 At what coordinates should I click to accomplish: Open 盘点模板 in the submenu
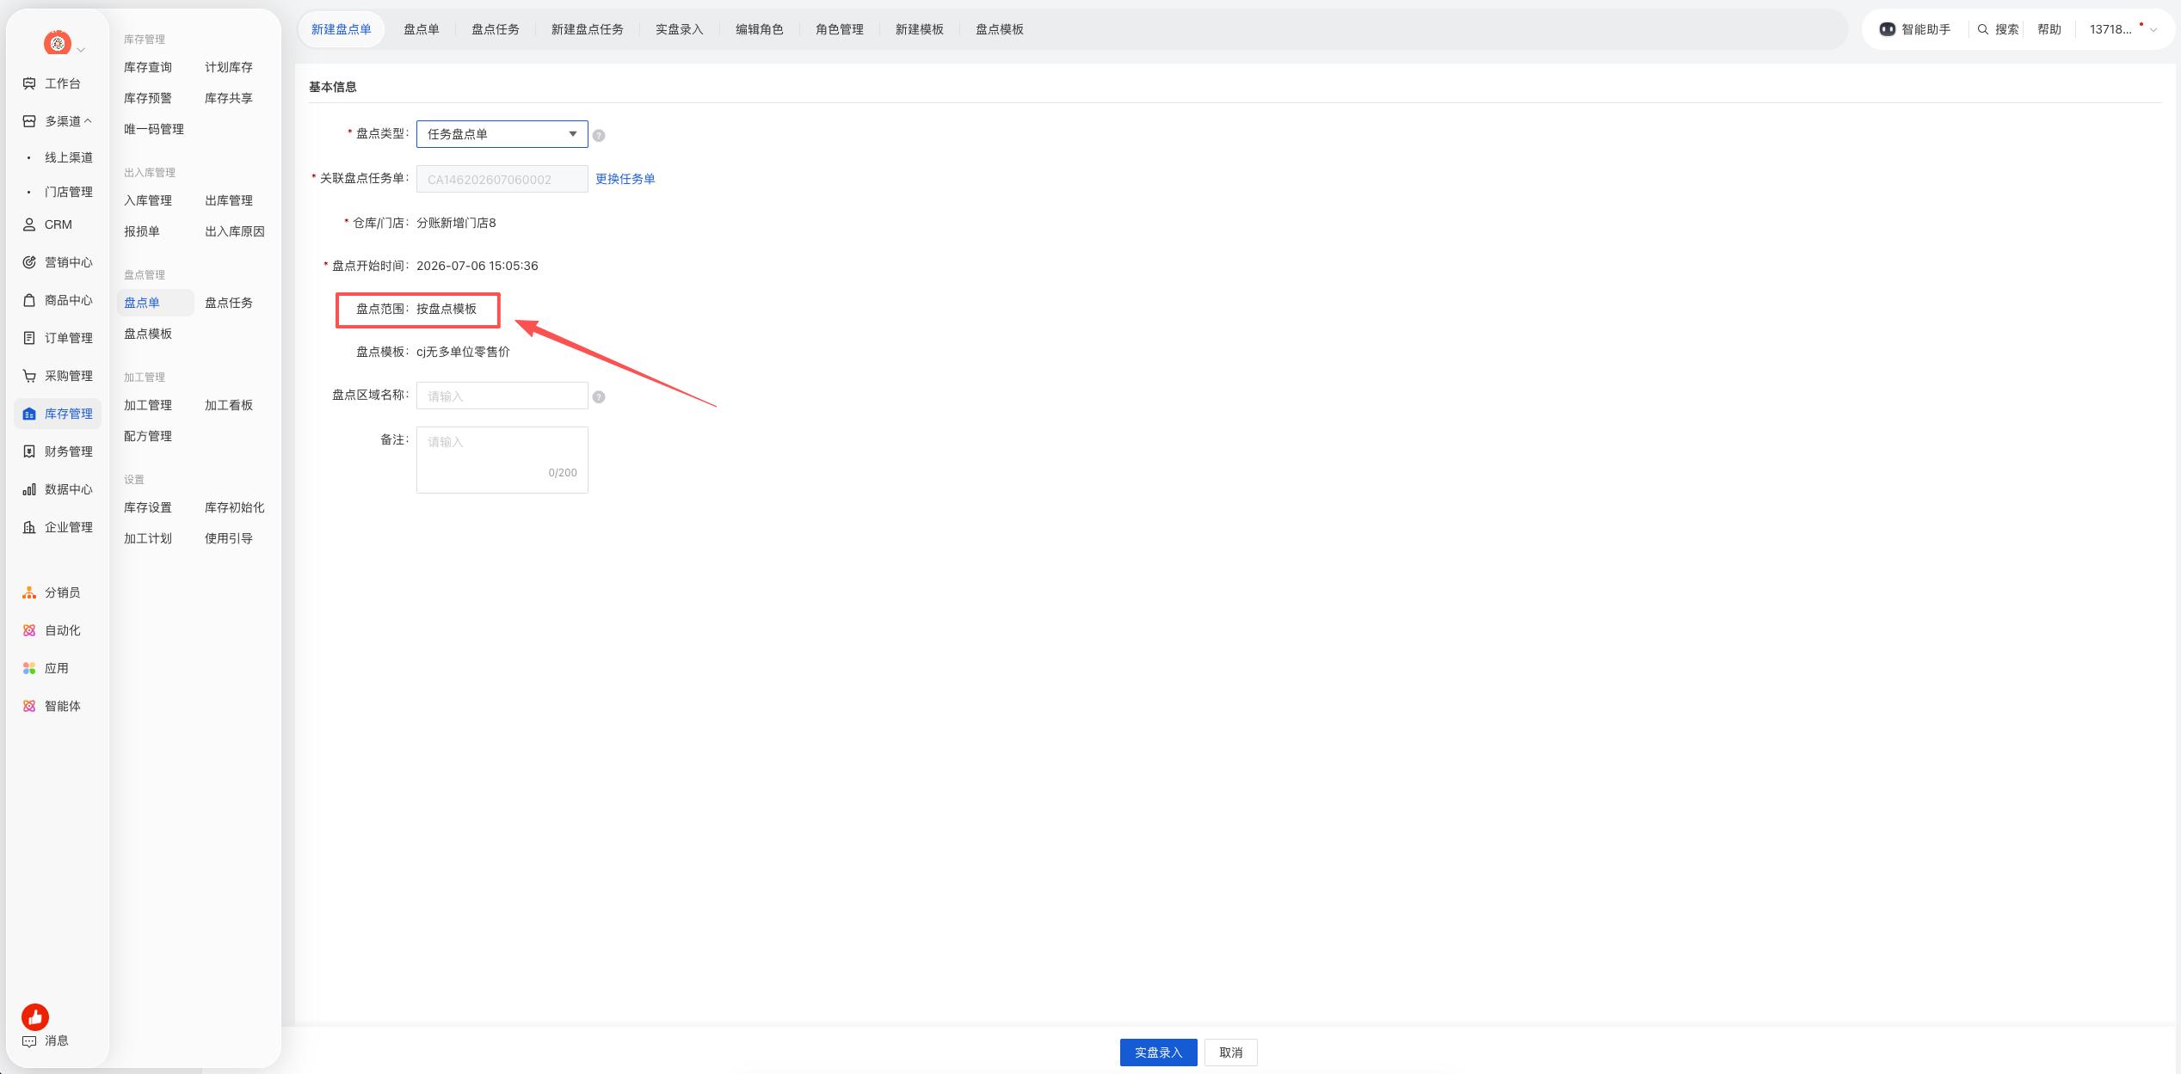(148, 334)
